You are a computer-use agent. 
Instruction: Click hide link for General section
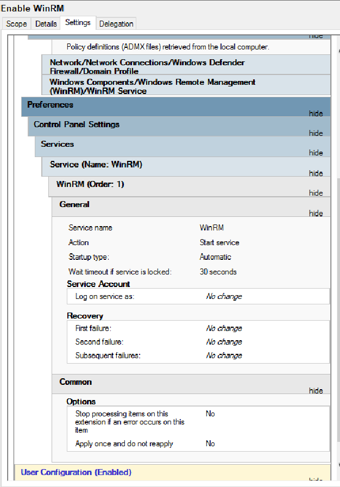(316, 214)
